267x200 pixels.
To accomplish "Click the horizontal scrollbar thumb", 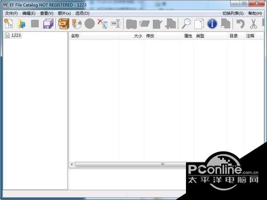I will 130,164.
